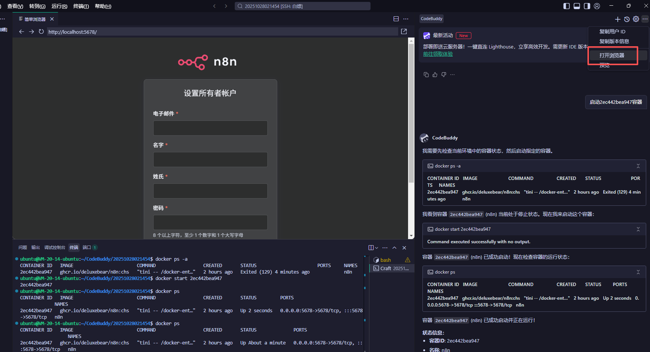Open CodeBuddy chat history
The width and height of the screenshot is (650, 352).
(x=627, y=19)
